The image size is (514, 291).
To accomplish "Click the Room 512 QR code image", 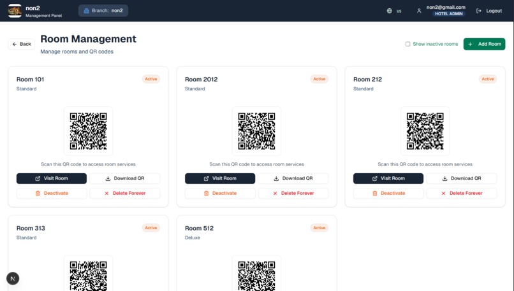I will coord(256,276).
